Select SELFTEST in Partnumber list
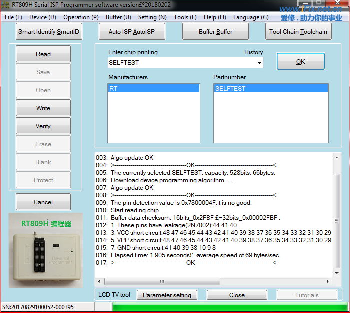Image resolution: width=350 pixels, height=313 pixels. 270,89
